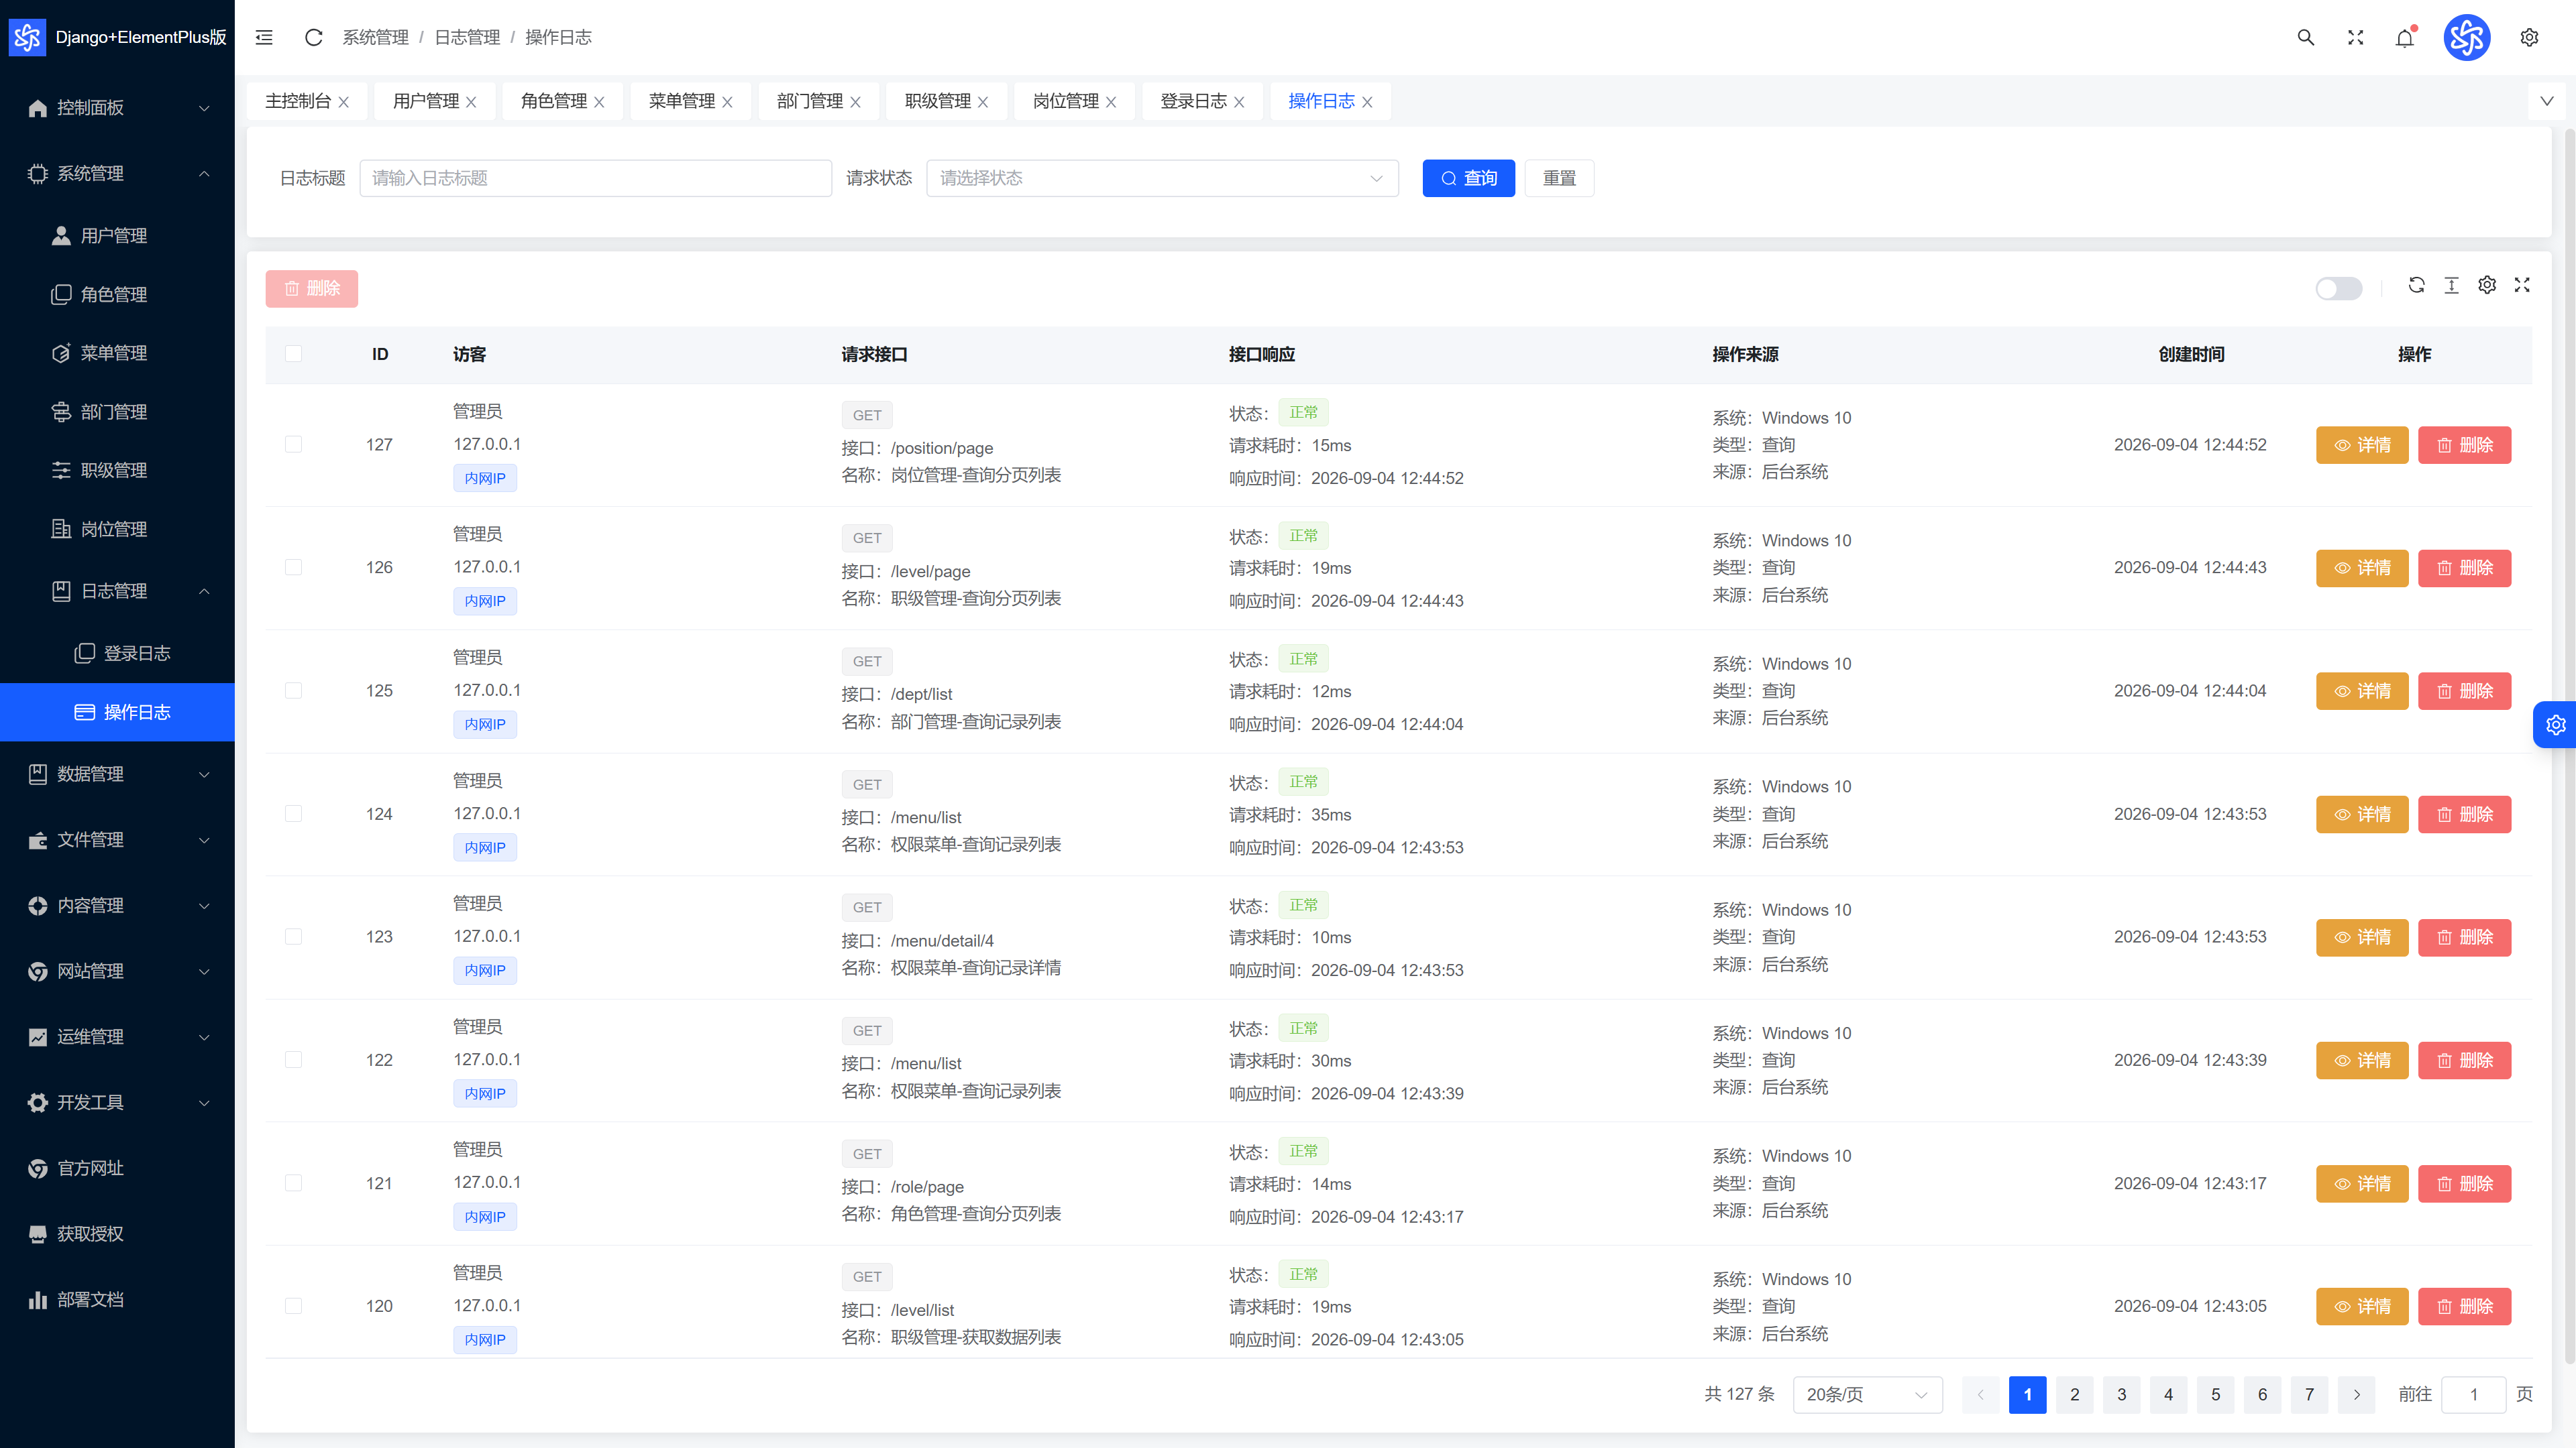The height and width of the screenshot is (1448, 2576).
Task: Click 详情 button for log ID 125
Action: click(2362, 690)
